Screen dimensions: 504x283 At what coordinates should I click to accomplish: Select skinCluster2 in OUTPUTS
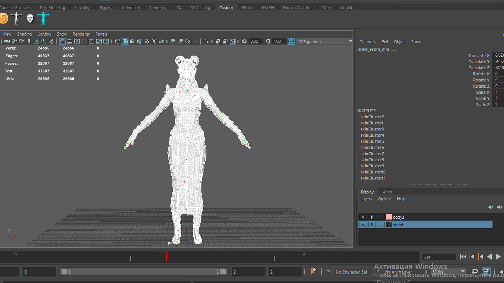click(x=372, y=117)
